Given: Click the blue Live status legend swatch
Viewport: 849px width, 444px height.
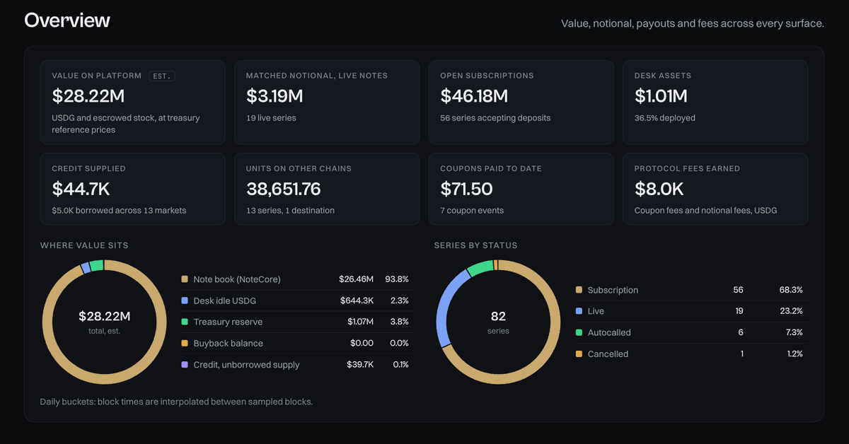Looking at the screenshot, I should tap(579, 311).
